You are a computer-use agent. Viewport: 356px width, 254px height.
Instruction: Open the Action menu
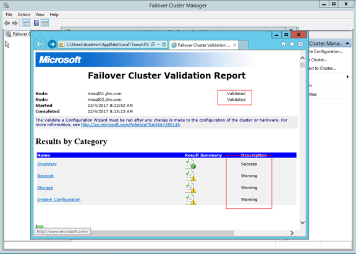tap(24, 15)
